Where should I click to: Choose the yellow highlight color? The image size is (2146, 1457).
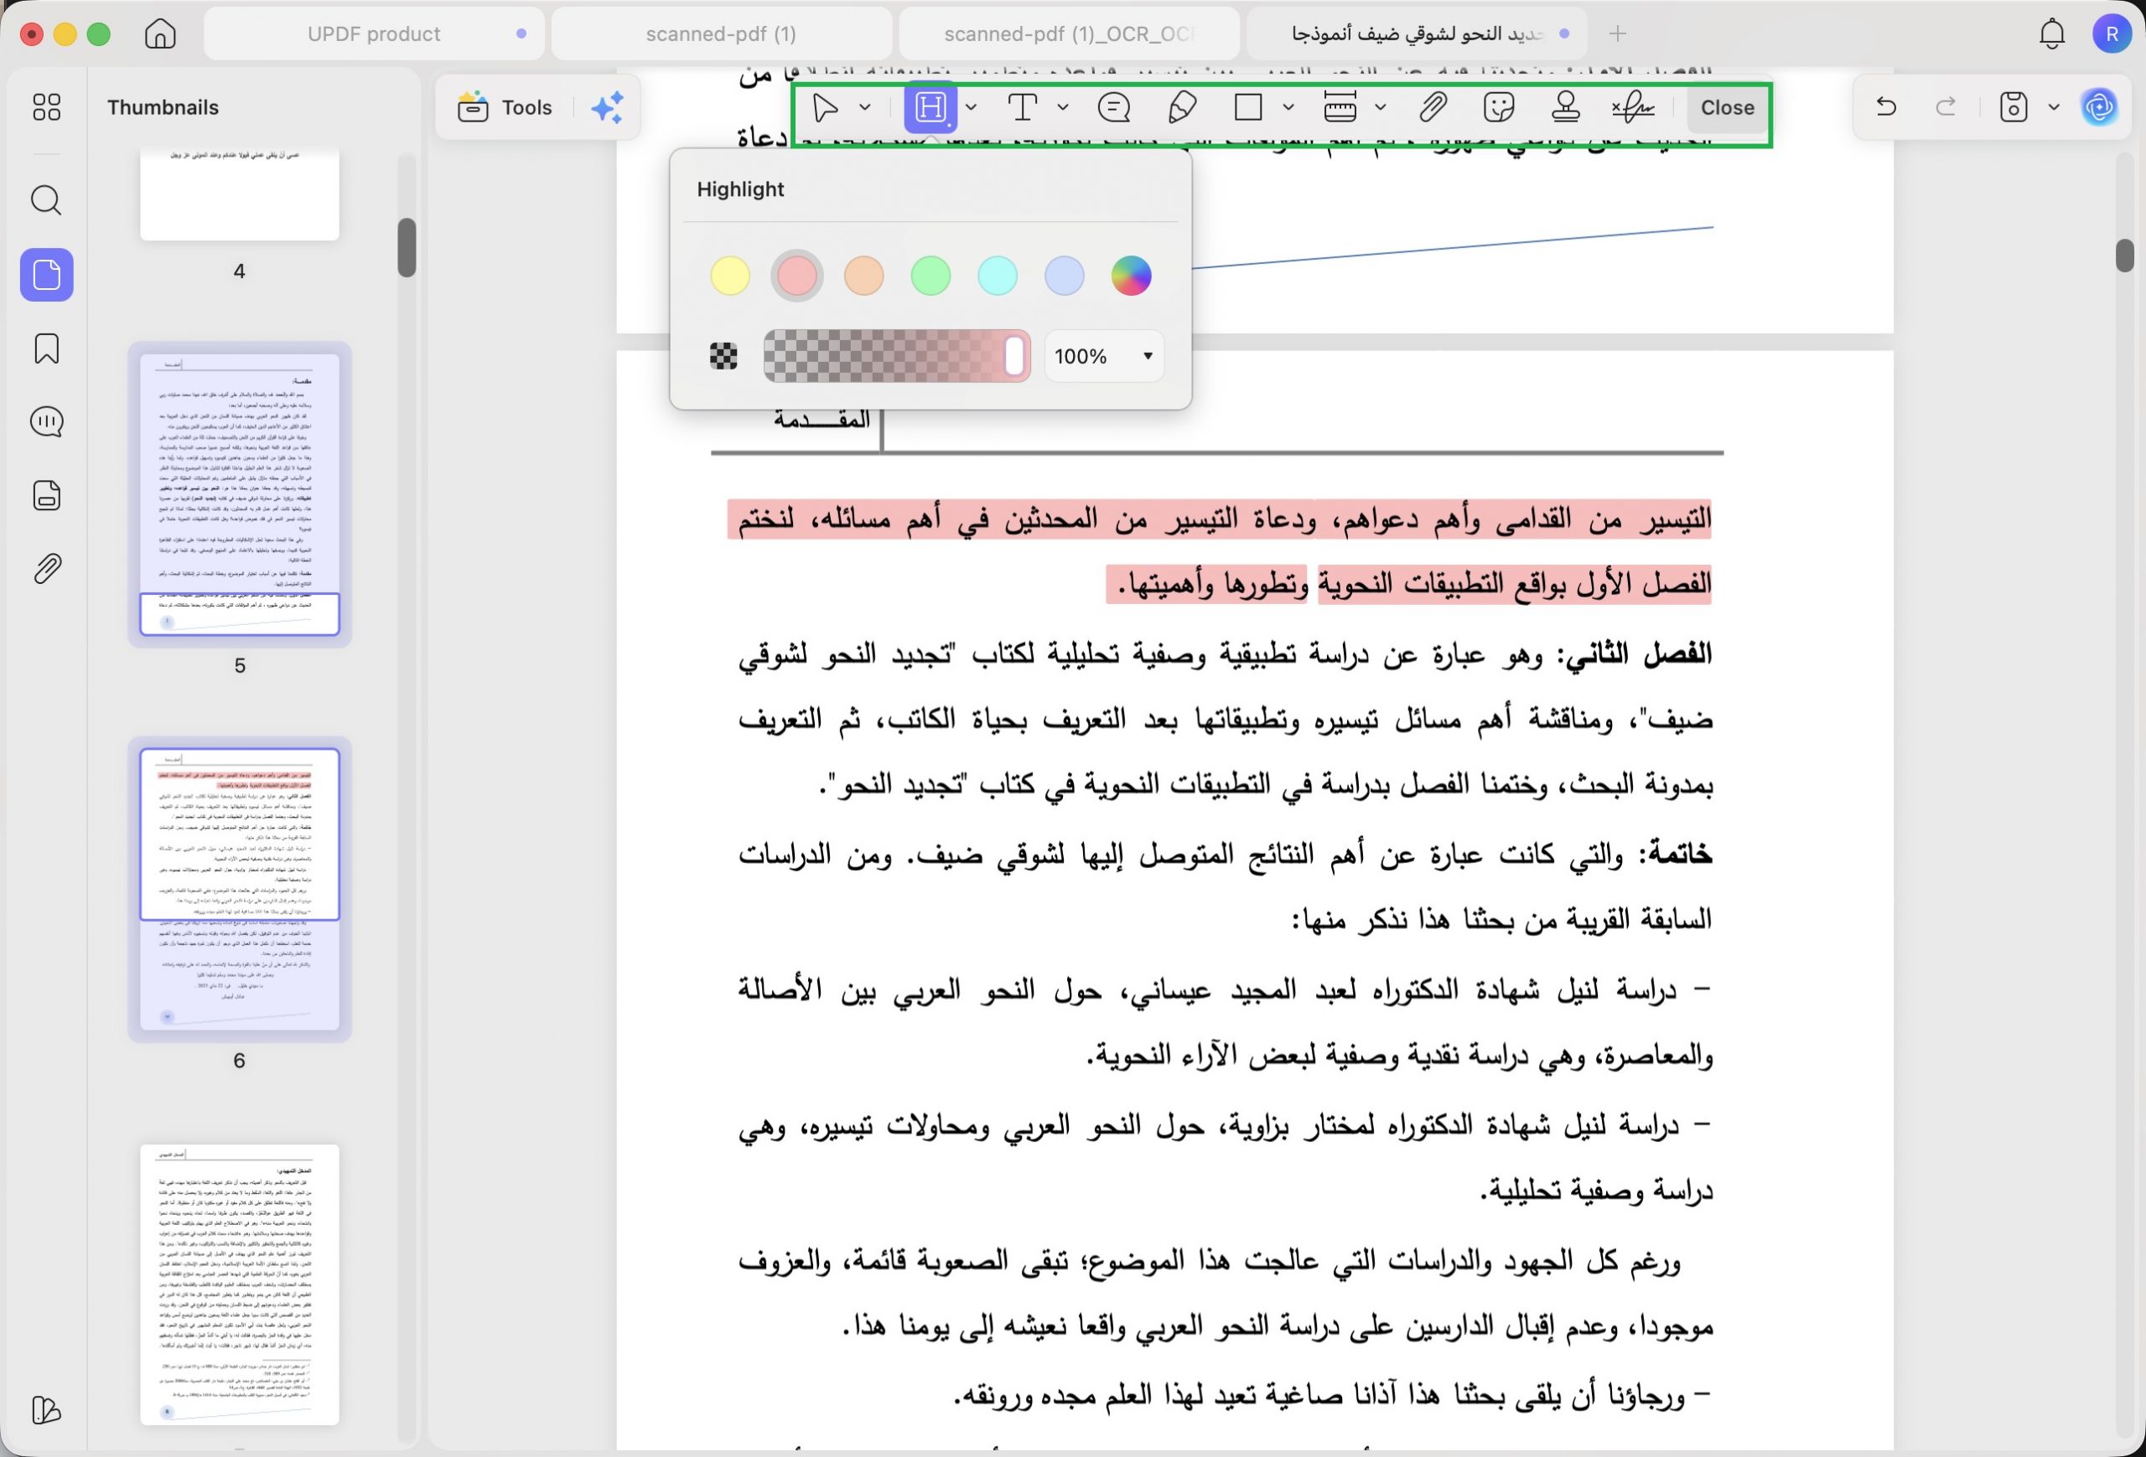(729, 276)
